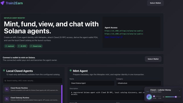Click the magnifier icon in agent search
Screen dimensions: 183x103
(5, 81)
